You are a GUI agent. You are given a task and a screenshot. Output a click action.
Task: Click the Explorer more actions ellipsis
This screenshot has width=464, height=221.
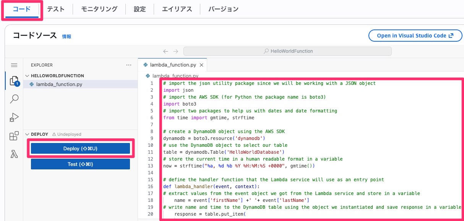(x=129, y=65)
